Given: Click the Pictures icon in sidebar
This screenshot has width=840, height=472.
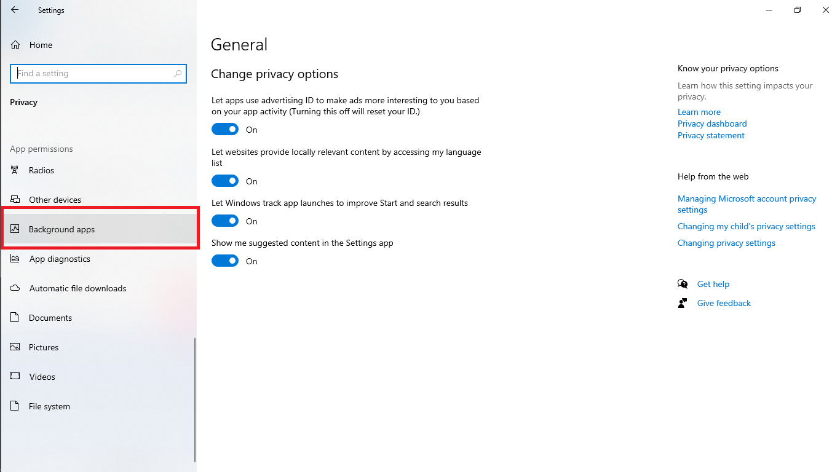Looking at the screenshot, I should [x=15, y=347].
